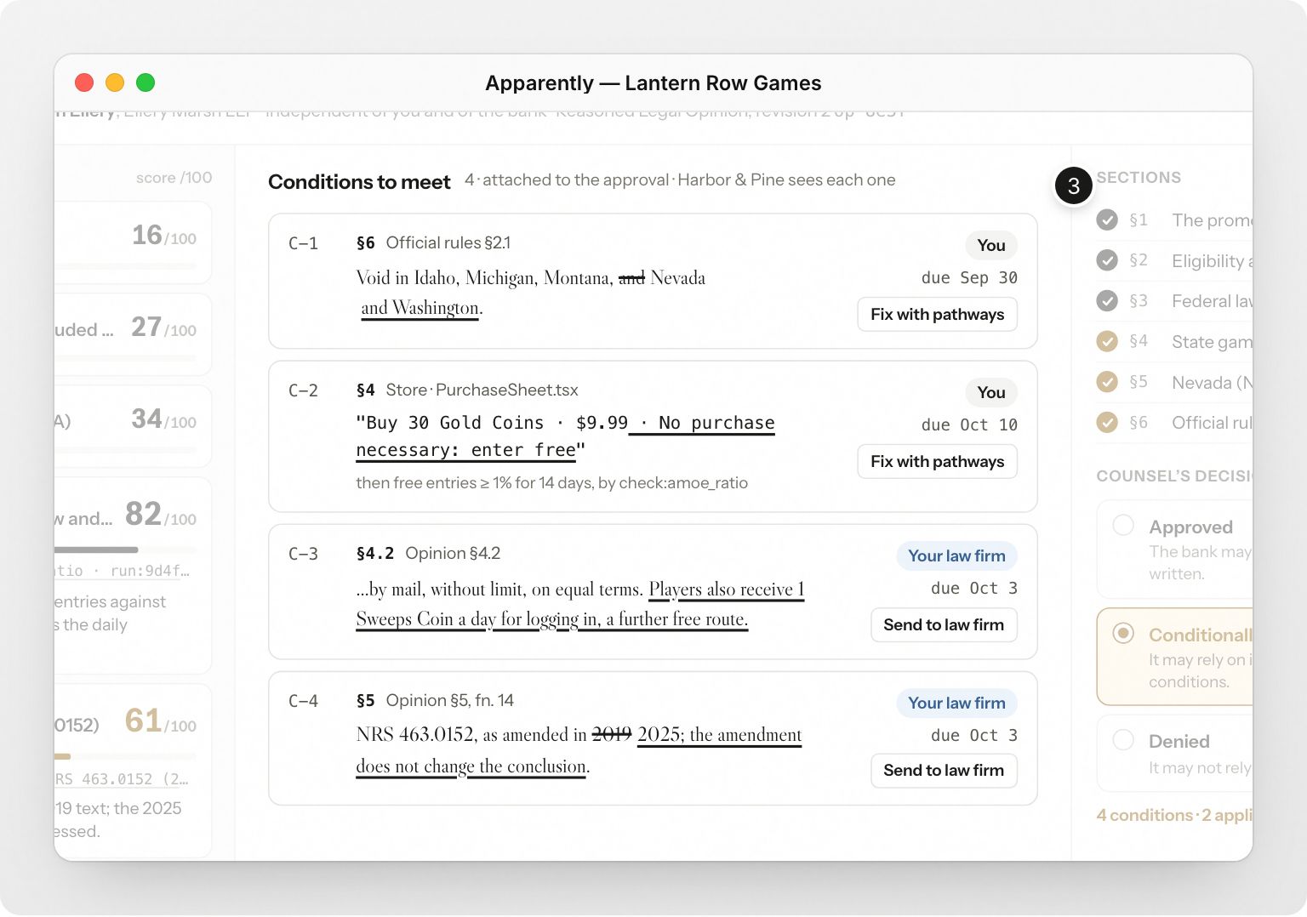Image resolution: width=1307 pixels, height=917 pixels.
Task: Open the §1 The promotion section item
Action: pos(1174,220)
